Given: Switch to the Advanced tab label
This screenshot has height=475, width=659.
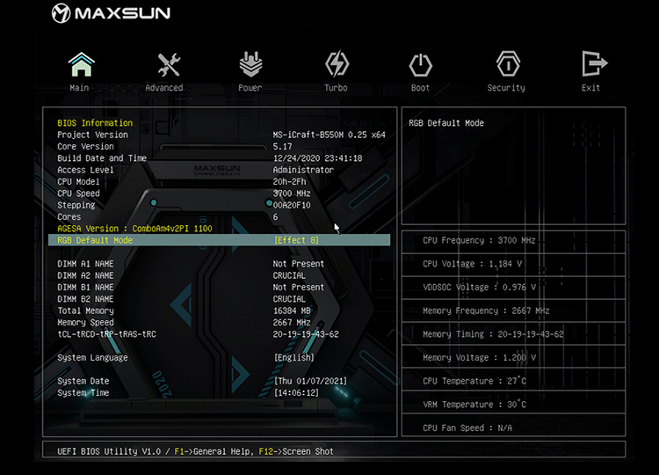Looking at the screenshot, I should pyautogui.click(x=164, y=87).
